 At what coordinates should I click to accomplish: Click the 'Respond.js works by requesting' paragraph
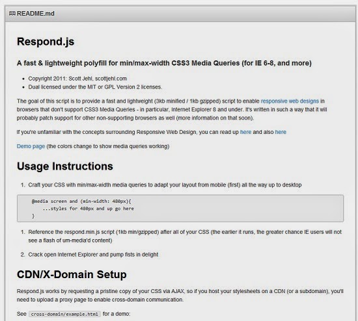(180, 296)
